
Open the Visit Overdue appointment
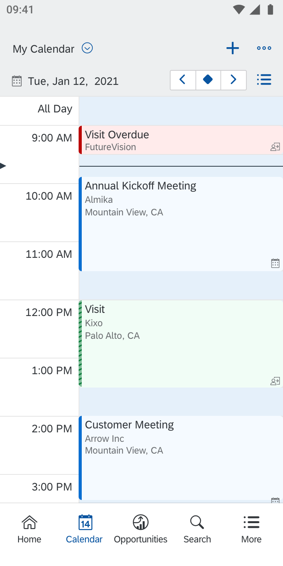(173, 140)
